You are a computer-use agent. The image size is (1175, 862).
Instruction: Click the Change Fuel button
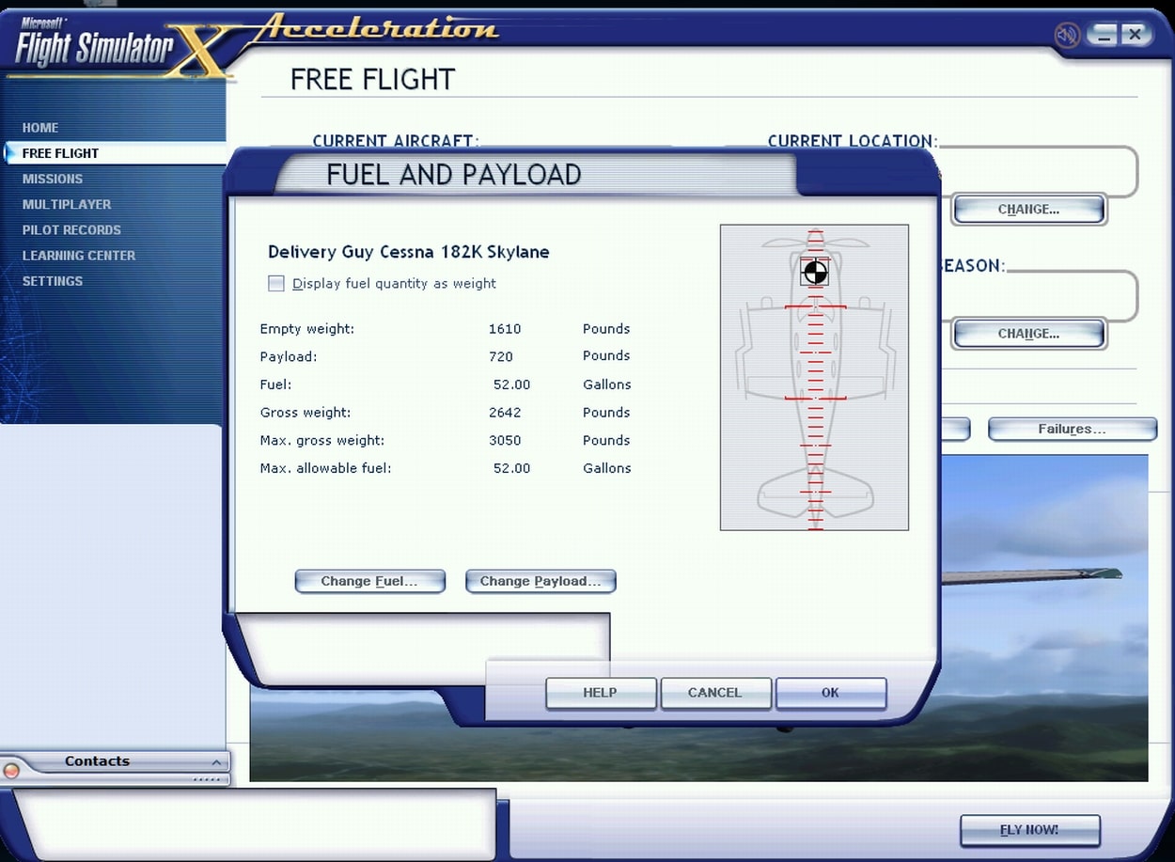pyautogui.click(x=369, y=581)
